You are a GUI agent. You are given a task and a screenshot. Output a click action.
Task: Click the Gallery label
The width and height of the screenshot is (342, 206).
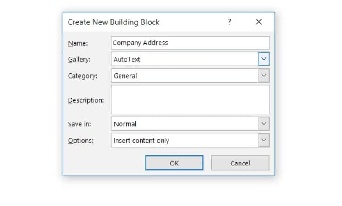coord(79,59)
